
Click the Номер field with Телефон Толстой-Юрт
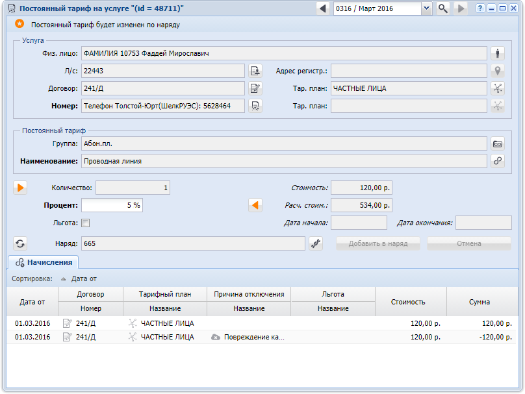[x=163, y=106]
